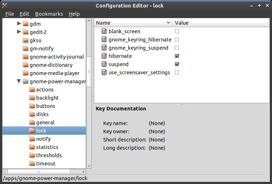Select the backlight tree item label
The image size is (272, 184).
[x=47, y=98]
